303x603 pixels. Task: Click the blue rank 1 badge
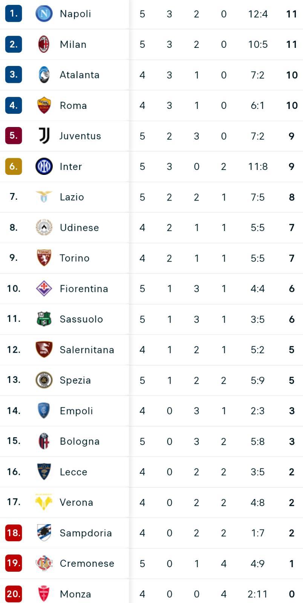[x=14, y=14]
